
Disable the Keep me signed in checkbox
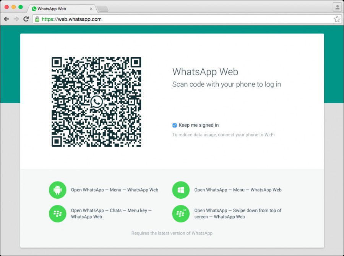pyautogui.click(x=174, y=125)
